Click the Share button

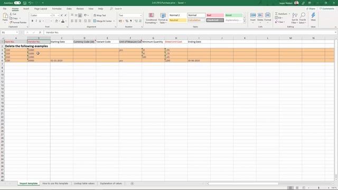pos(311,8)
